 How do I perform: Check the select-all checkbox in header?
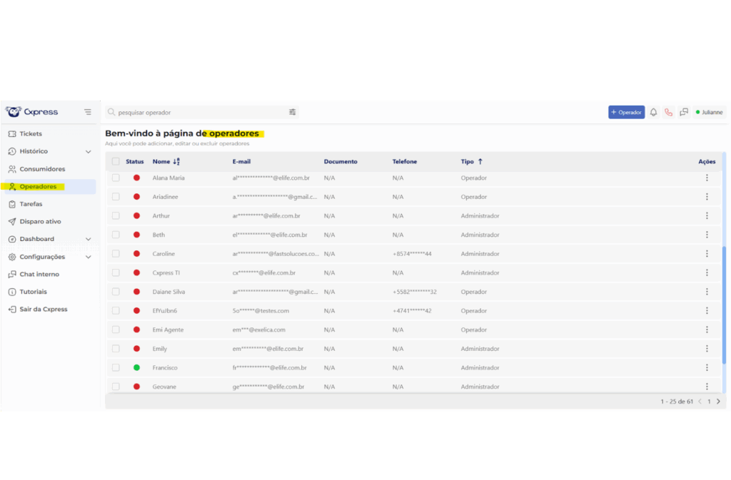point(116,162)
